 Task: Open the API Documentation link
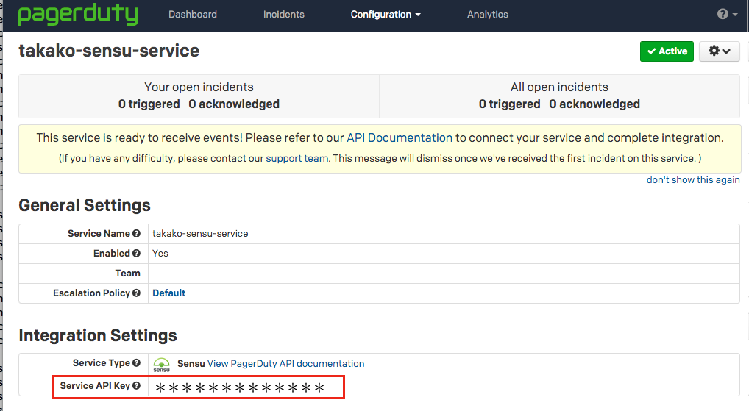pyautogui.click(x=400, y=138)
